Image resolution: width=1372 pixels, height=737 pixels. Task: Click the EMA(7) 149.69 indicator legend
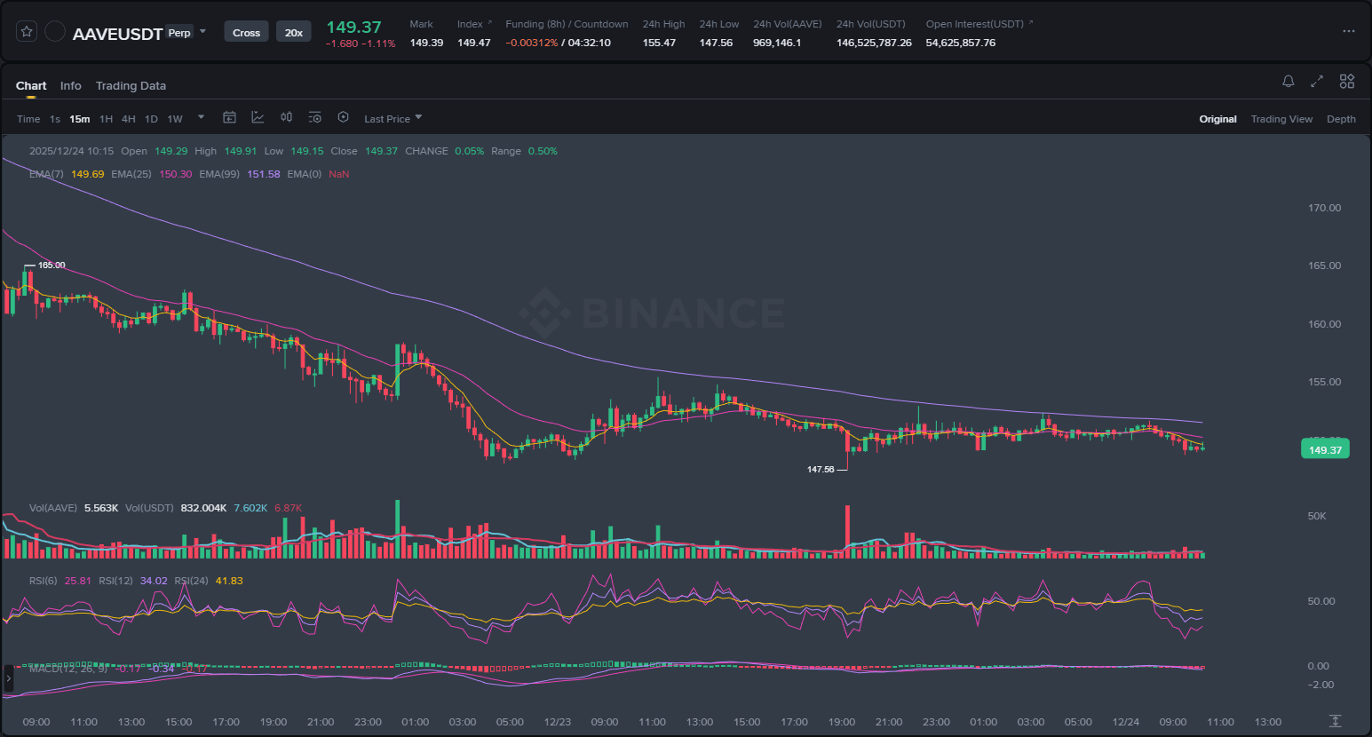[67, 174]
